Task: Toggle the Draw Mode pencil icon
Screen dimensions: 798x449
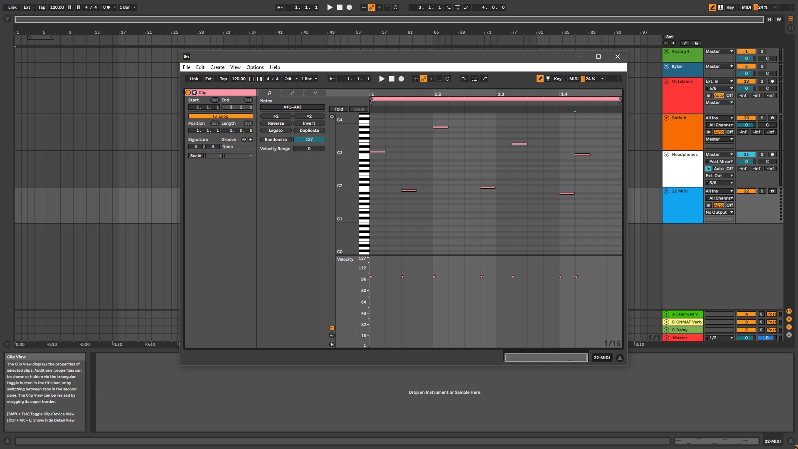Action: tap(539, 79)
